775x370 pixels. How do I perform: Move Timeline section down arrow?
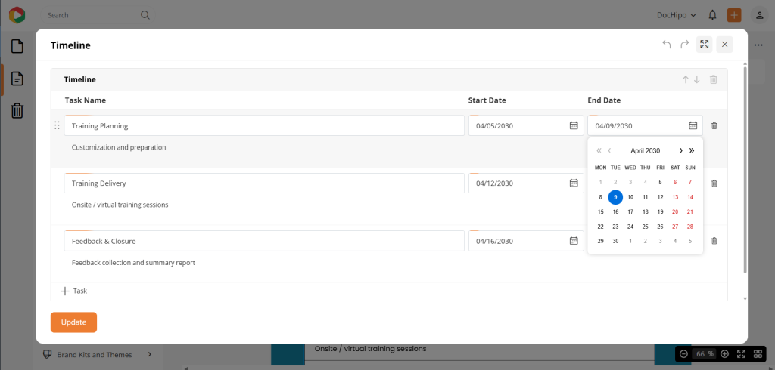(x=697, y=79)
